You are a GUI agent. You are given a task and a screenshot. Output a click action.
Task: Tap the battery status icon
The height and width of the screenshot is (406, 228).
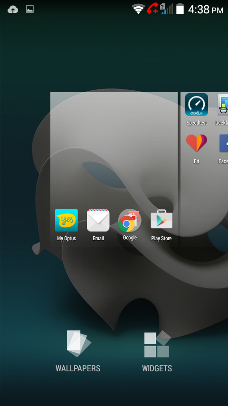click(x=180, y=9)
